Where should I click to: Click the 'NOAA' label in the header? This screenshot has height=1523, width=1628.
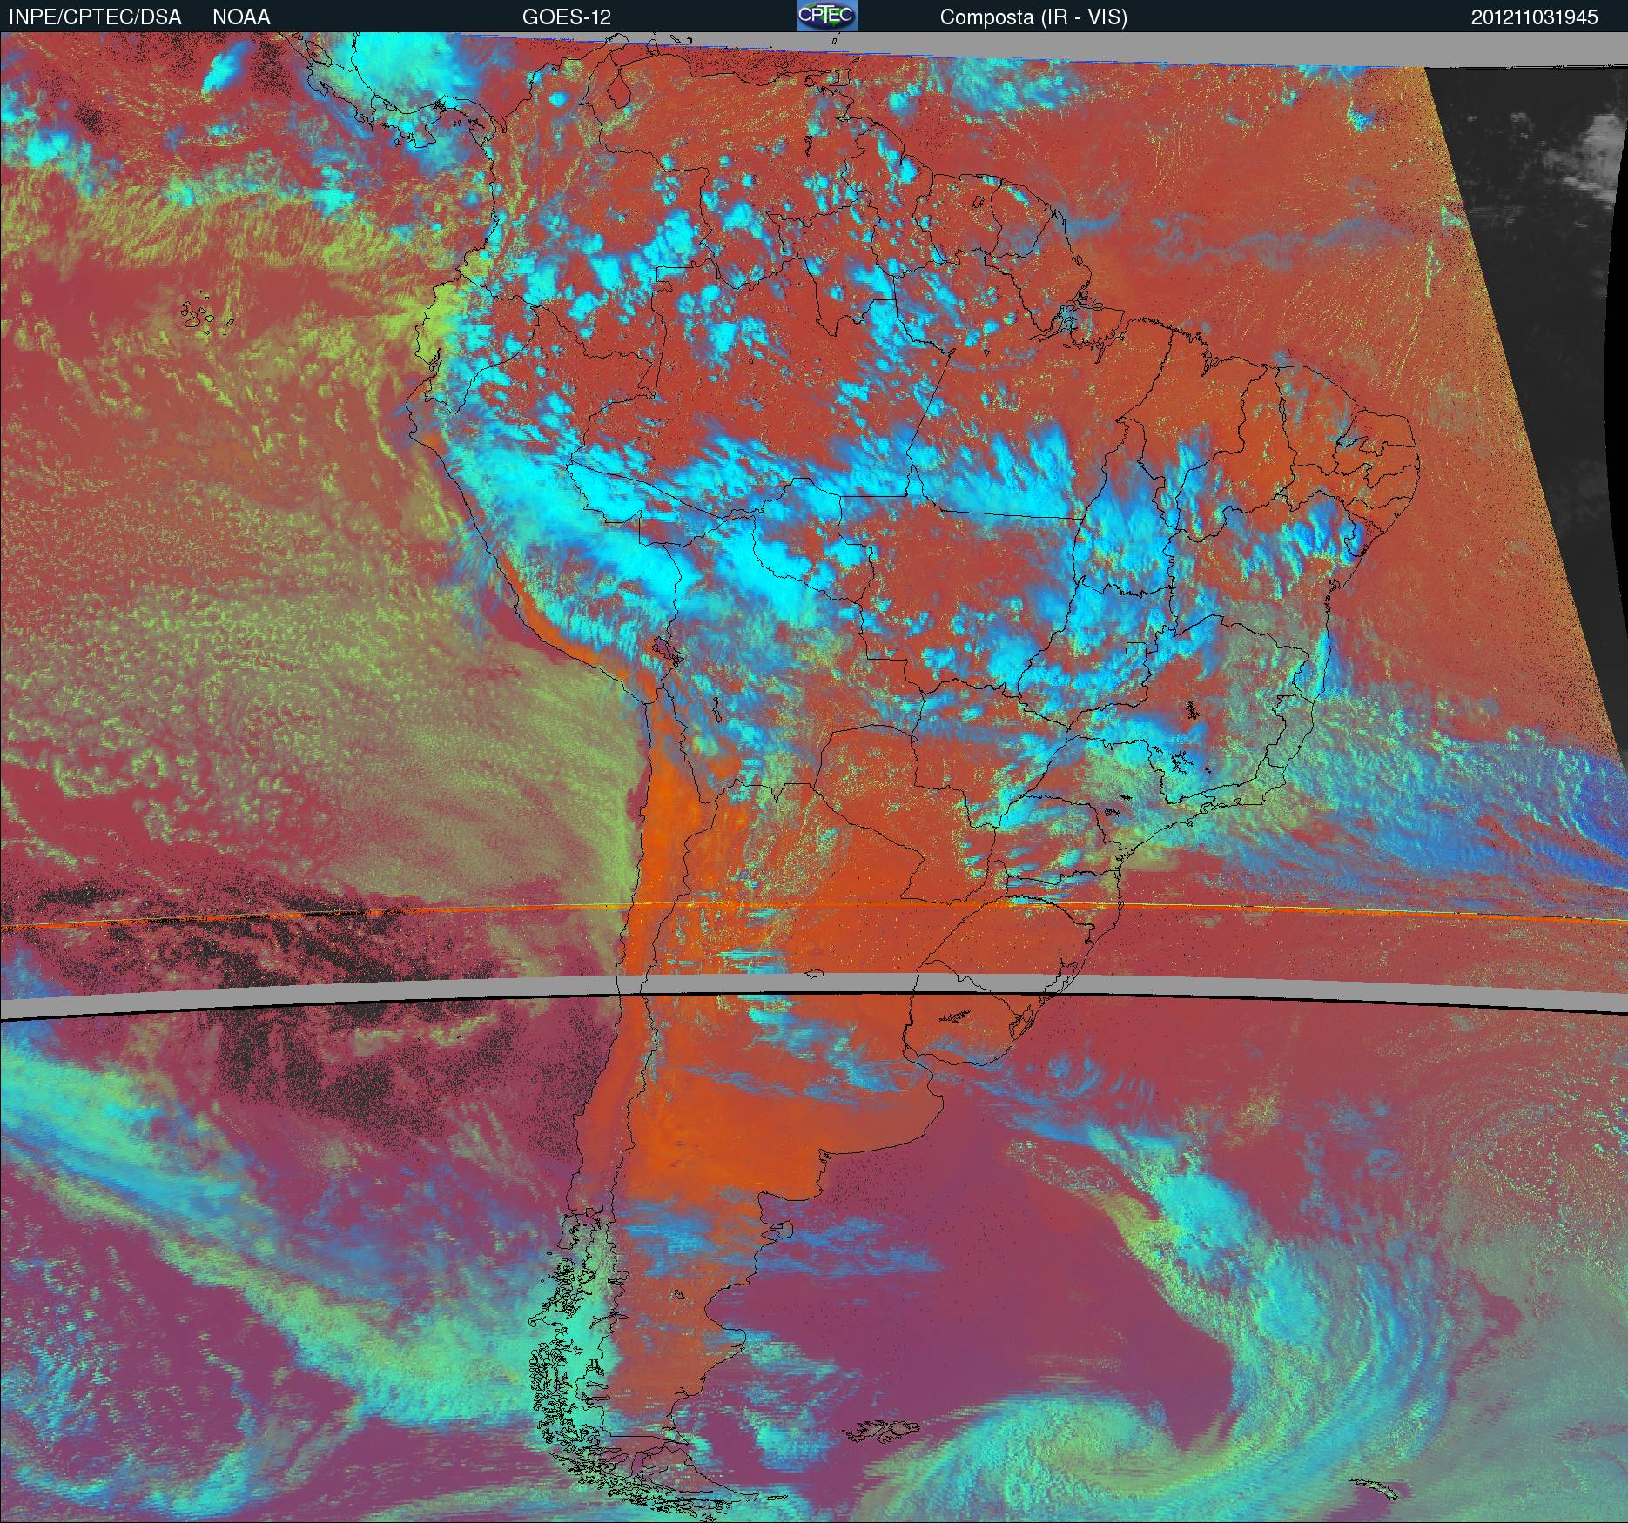pos(241,17)
